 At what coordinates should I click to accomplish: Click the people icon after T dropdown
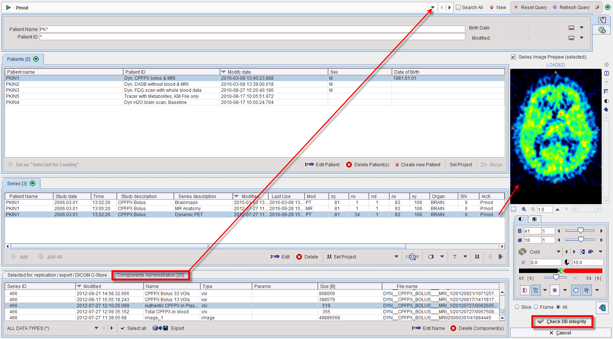click(477, 257)
